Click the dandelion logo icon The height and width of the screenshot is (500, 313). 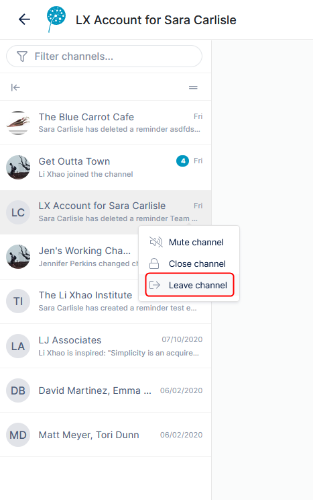coord(56,19)
